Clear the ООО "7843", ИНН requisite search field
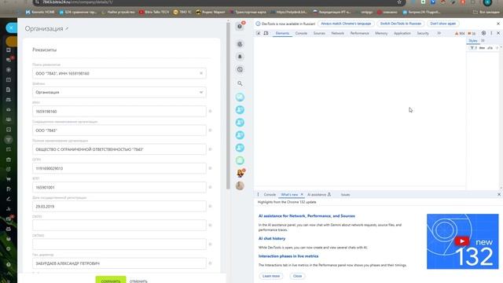Viewport: 503px width, 283px height. [201, 73]
